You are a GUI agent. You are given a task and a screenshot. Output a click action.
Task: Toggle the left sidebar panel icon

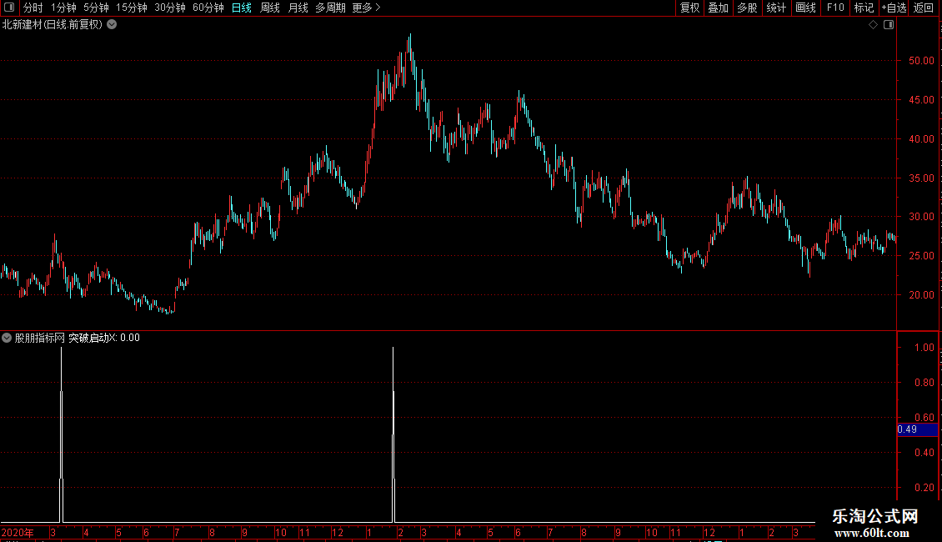pyautogui.click(x=9, y=8)
